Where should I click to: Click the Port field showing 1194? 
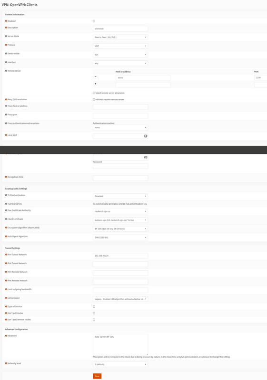261,77
